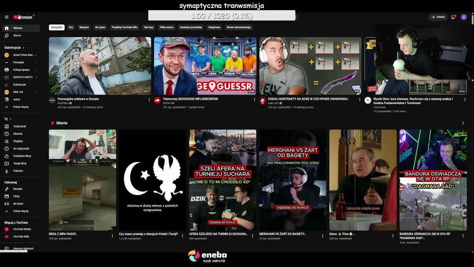The image size is (474, 267).
Task: Open Kubańczyk subscription channel
Action: (x=21, y=85)
